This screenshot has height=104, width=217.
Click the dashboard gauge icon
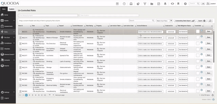[x=124, y=4]
